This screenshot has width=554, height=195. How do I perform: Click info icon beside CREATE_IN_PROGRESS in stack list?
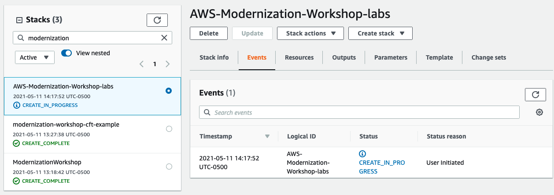click(x=16, y=105)
